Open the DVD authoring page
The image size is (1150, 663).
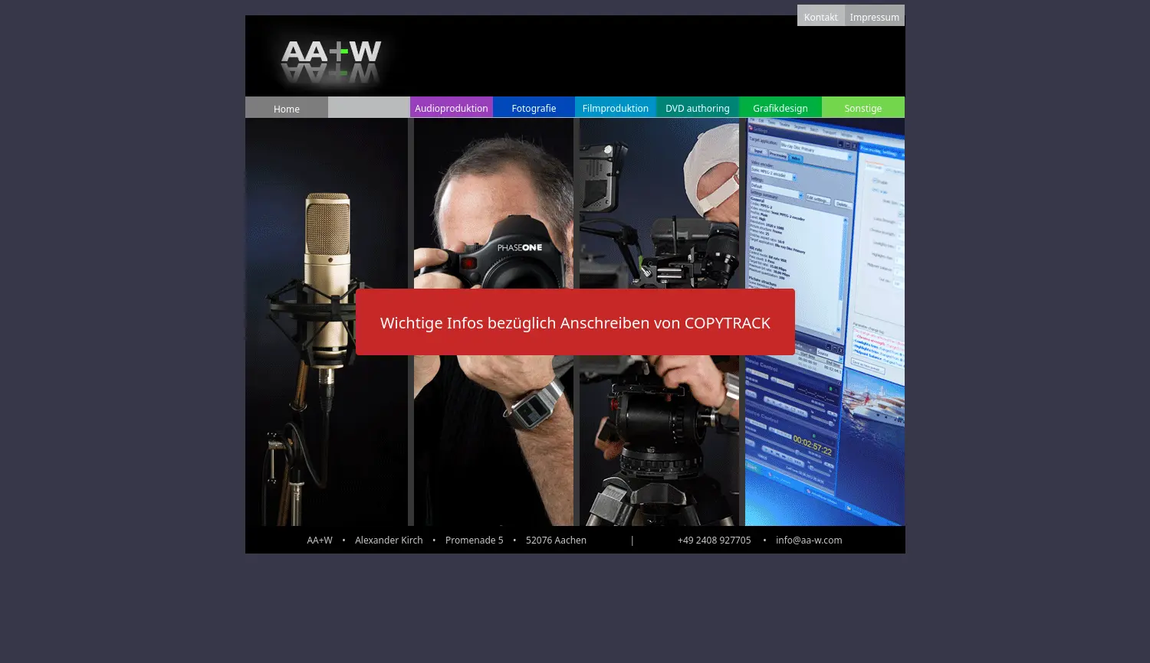[x=697, y=108]
